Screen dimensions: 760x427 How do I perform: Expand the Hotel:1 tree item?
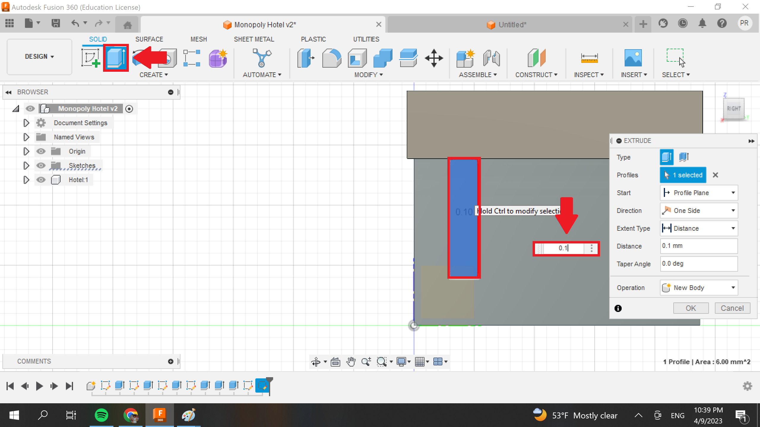pos(26,180)
